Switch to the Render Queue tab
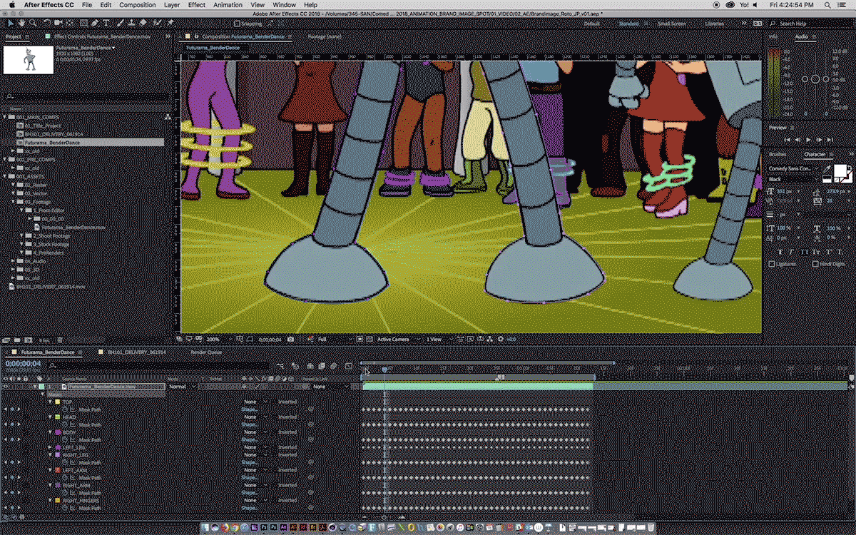856x535 pixels. [206, 352]
